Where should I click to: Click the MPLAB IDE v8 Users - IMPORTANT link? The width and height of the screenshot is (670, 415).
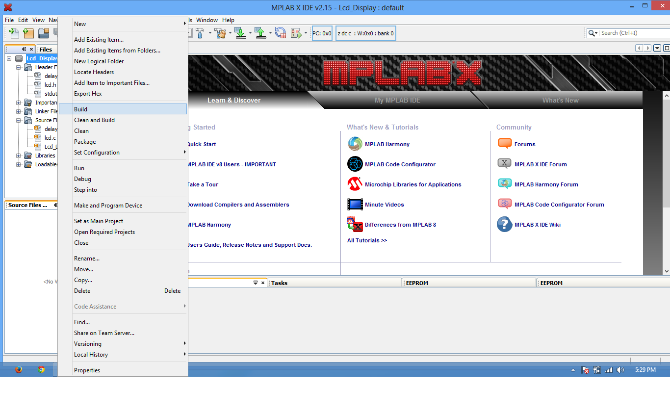point(232,164)
